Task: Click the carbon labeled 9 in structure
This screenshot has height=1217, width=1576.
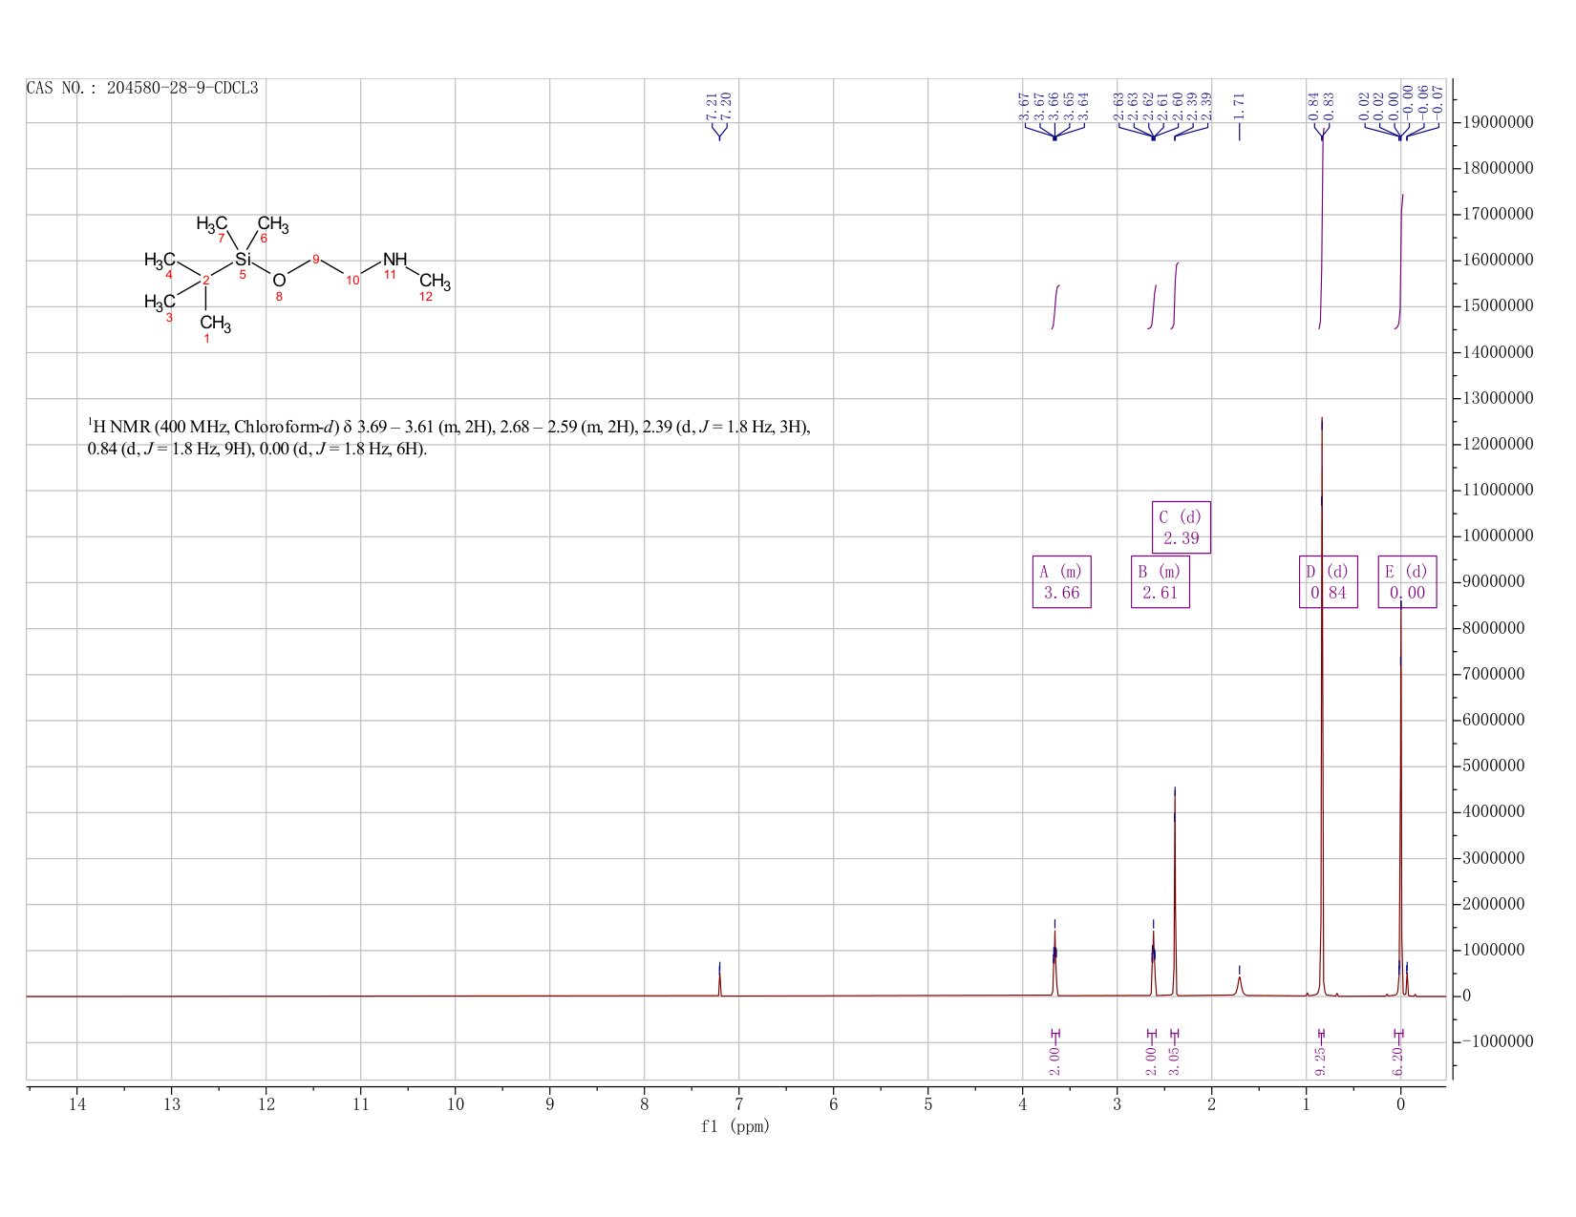Action: pos(315,260)
